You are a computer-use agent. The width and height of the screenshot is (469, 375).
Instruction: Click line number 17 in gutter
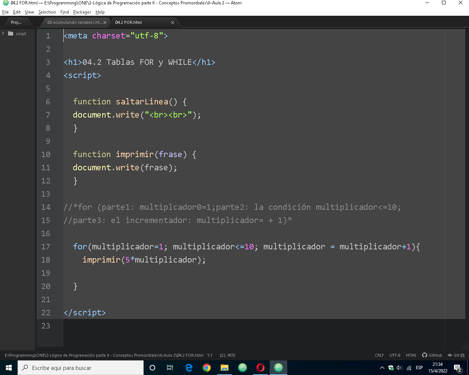click(x=46, y=247)
